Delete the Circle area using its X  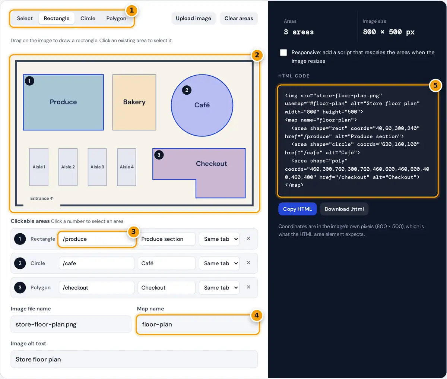click(x=248, y=263)
